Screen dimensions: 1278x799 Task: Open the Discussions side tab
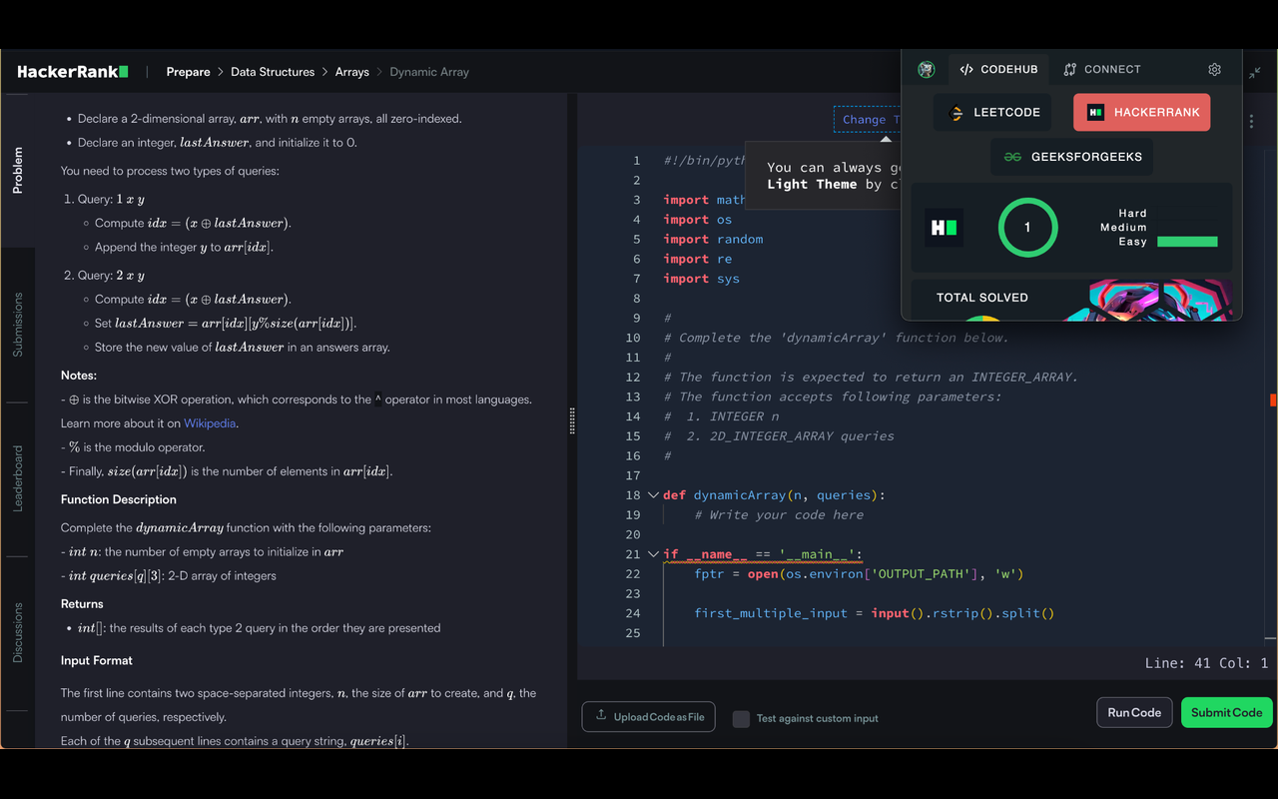[18, 633]
